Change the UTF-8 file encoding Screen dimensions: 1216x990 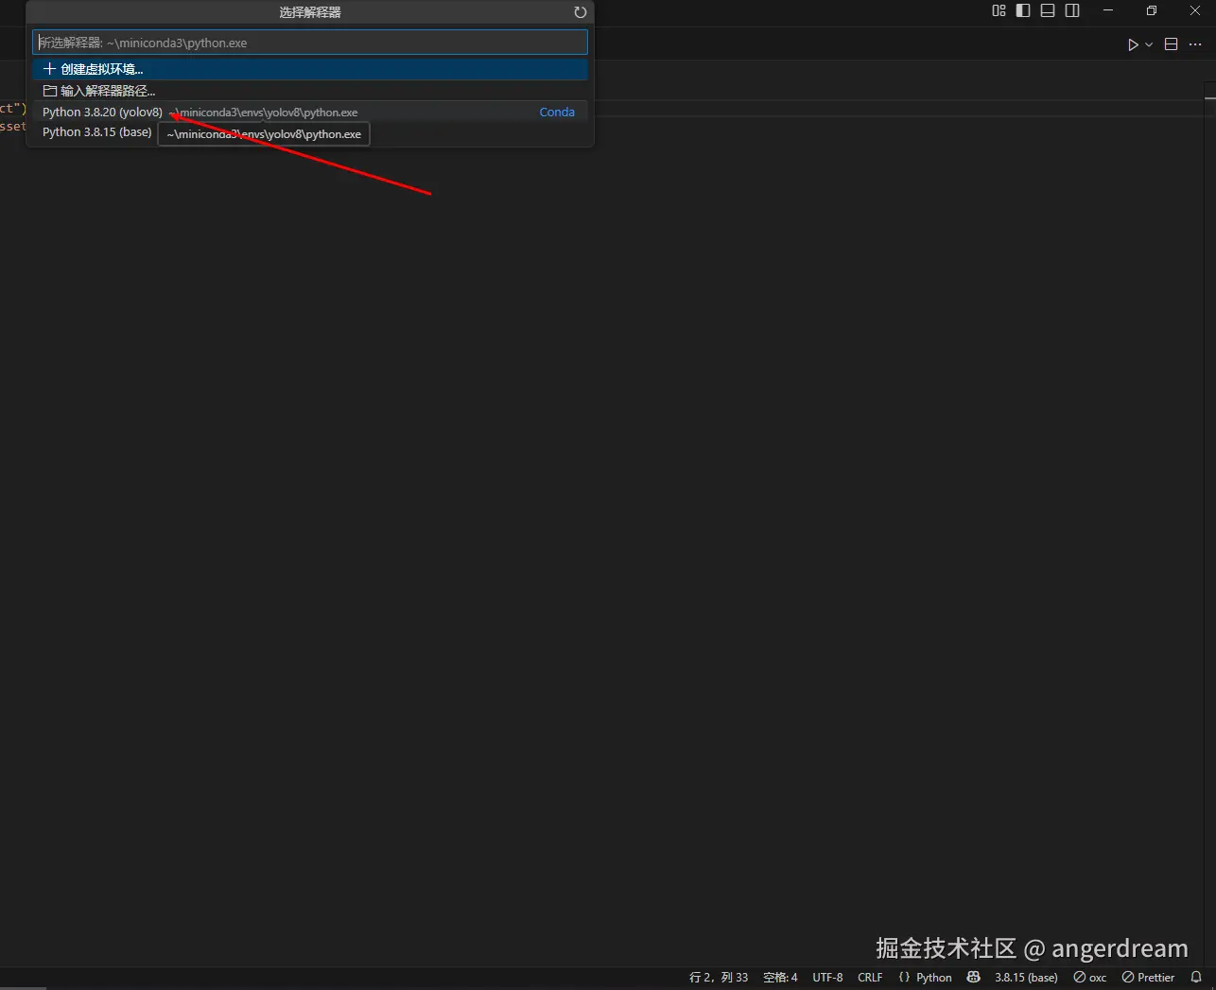pyautogui.click(x=827, y=978)
